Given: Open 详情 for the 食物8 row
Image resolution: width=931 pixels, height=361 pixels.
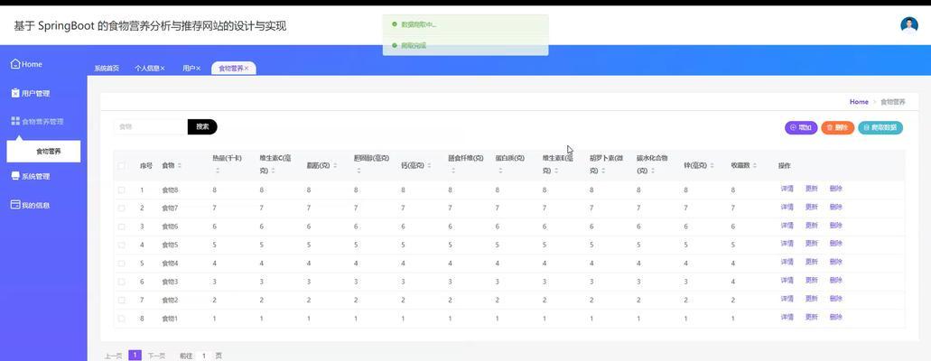Looking at the screenshot, I should click(787, 189).
